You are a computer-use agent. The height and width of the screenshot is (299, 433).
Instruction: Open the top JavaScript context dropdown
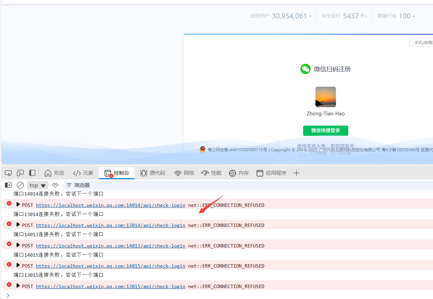38,185
